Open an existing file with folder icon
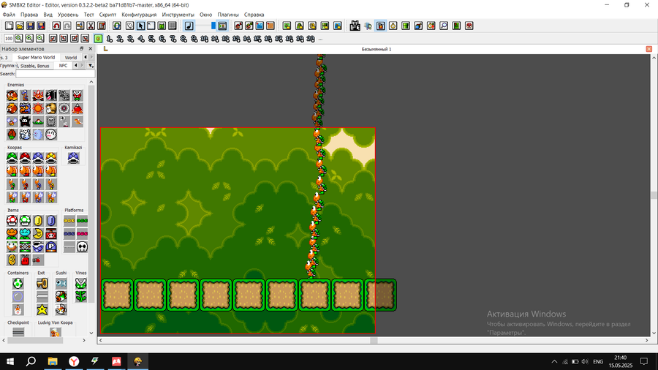The width and height of the screenshot is (658, 370). click(x=20, y=26)
